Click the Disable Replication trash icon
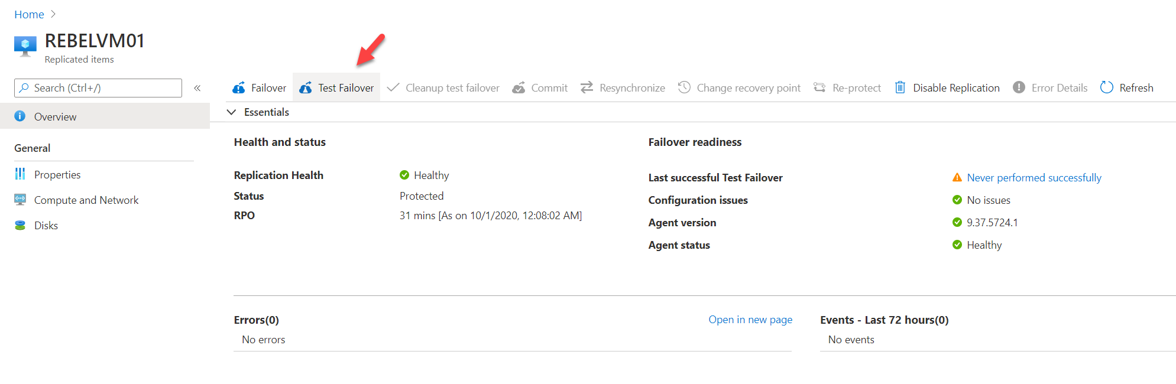 (900, 87)
